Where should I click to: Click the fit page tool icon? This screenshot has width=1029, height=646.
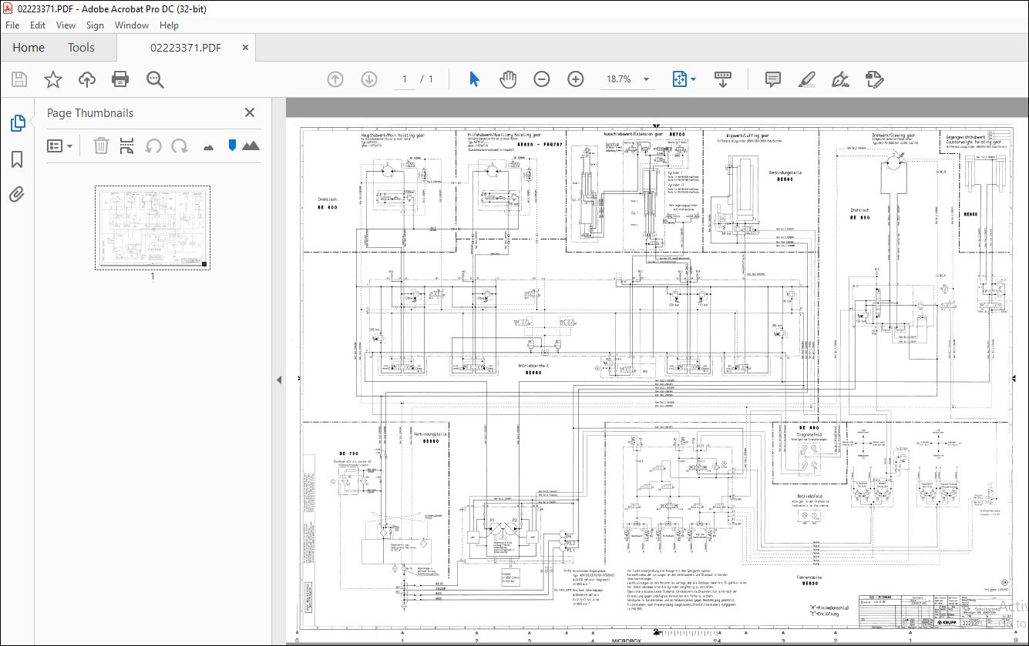(679, 79)
